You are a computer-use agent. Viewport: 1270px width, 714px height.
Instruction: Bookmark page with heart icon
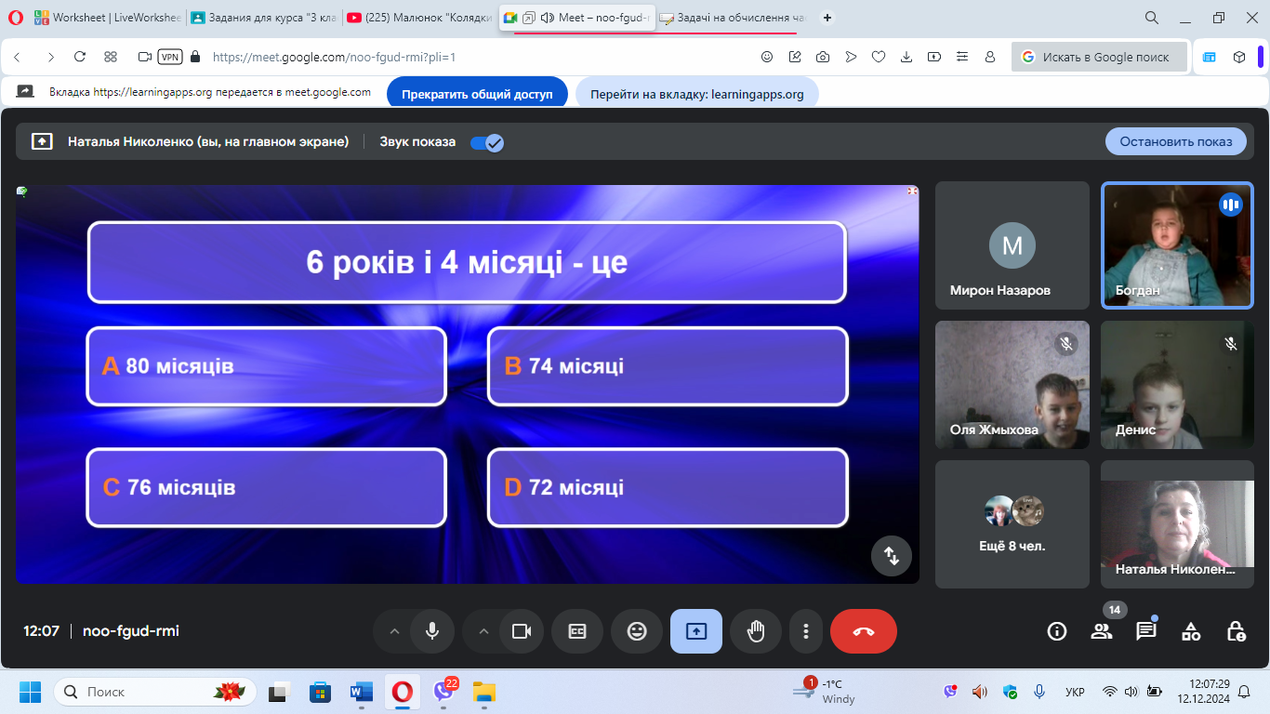879,57
